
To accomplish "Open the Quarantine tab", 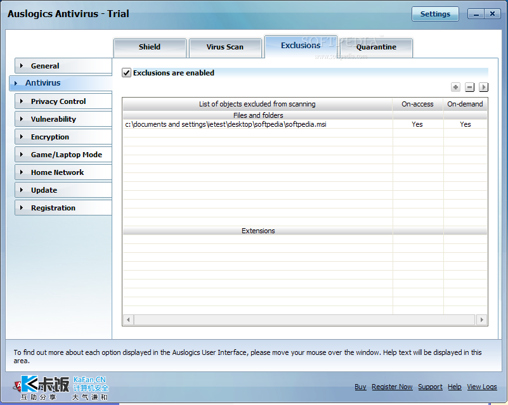I will pos(376,48).
